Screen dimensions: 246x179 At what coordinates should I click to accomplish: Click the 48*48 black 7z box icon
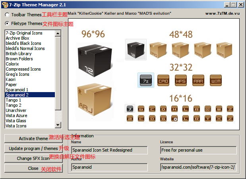tap(136, 50)
